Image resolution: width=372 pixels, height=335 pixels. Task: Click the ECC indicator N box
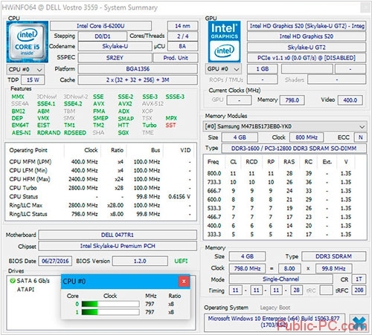click(x=360, y=137)
